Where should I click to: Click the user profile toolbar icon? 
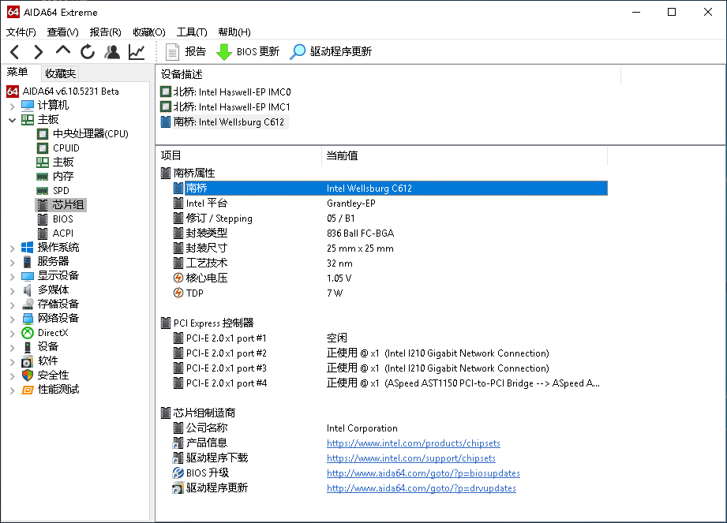pyautogui.click(x=112, y=52)
